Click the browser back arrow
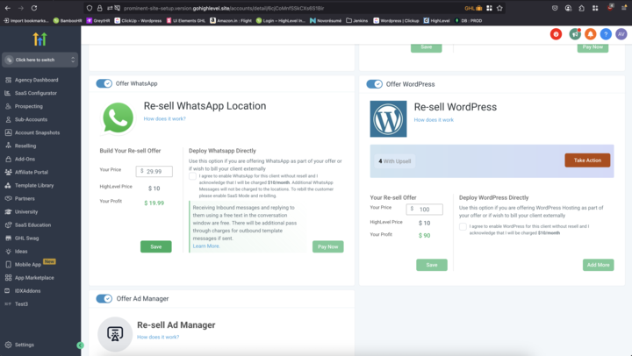 coord(8,8)
